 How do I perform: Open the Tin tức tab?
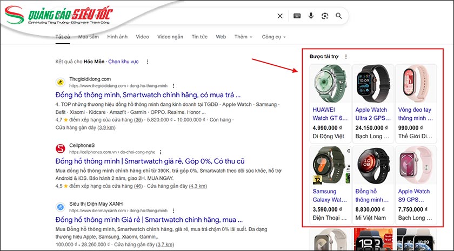[x=199, y=37]
